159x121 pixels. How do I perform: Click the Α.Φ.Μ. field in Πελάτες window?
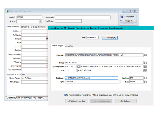[x=28, y=21]
